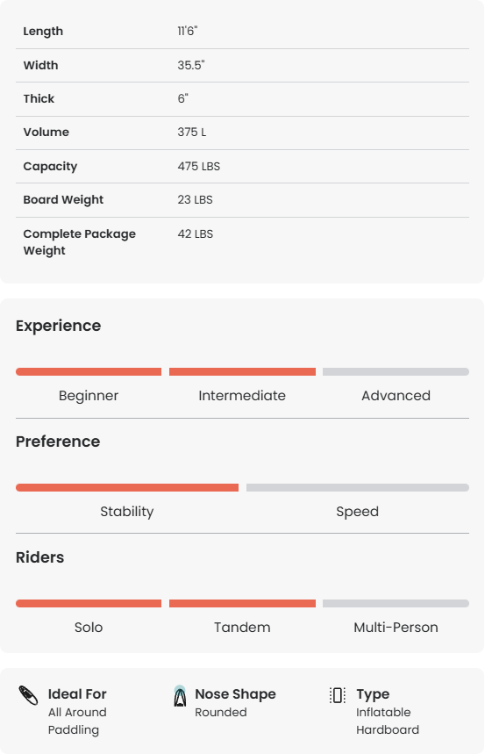Click the Preference section heading
The image size is (485, 754).
58,442
